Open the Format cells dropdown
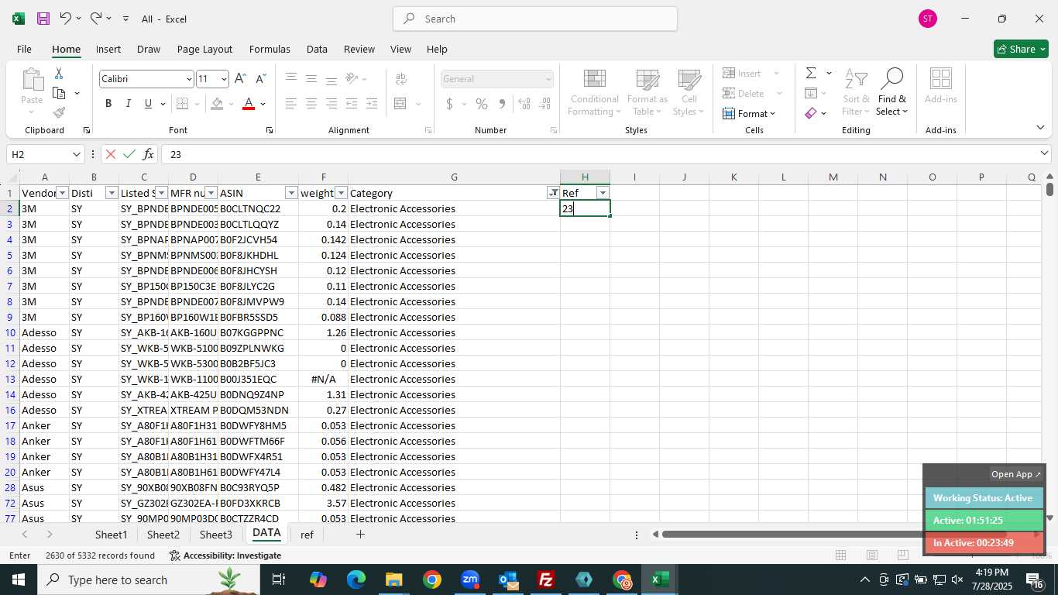1058x595 pixels. point(749,114)
